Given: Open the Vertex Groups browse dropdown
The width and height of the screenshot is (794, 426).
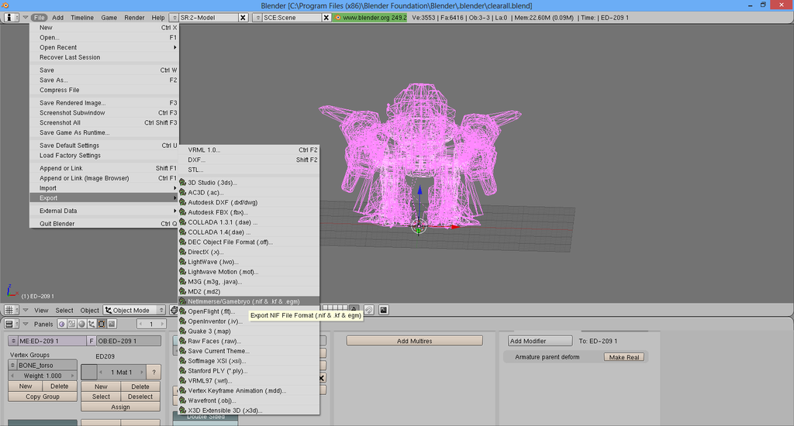Looking at the screenshot, I should point(12,366).
